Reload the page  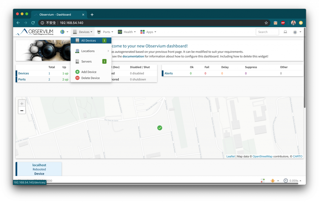pos(33,23)
